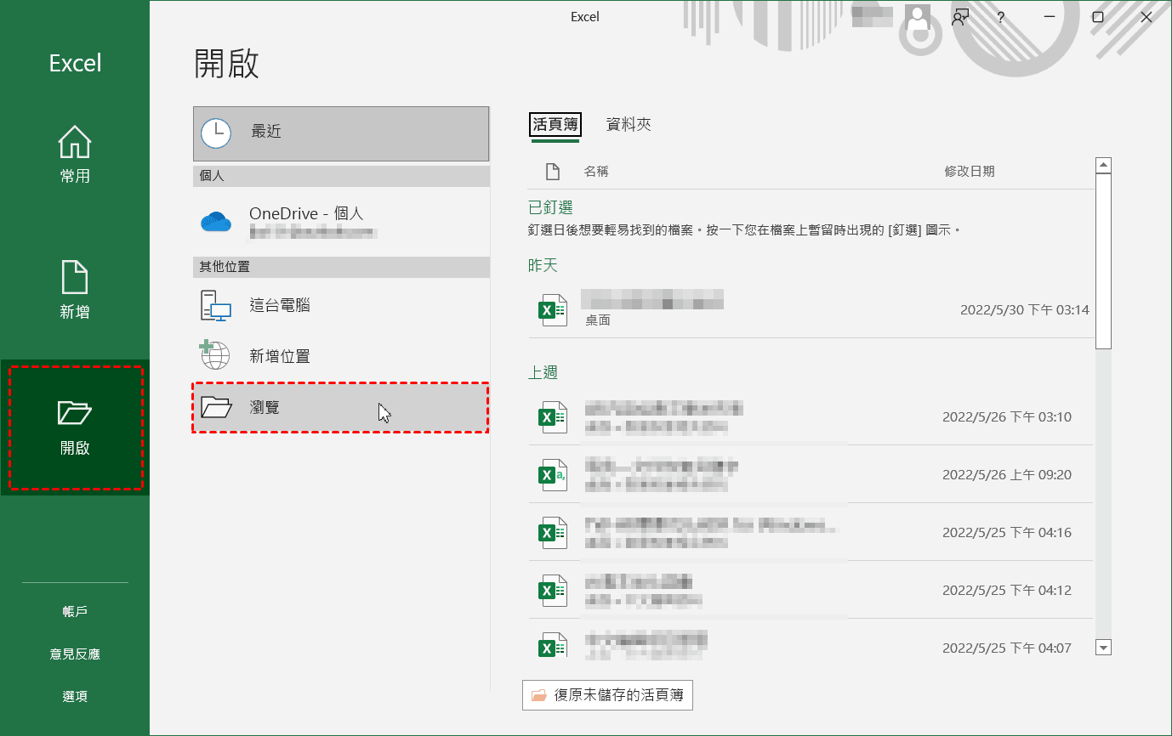Open the workbook modified 2022/5/25 下午 04:16

[810, 532]
